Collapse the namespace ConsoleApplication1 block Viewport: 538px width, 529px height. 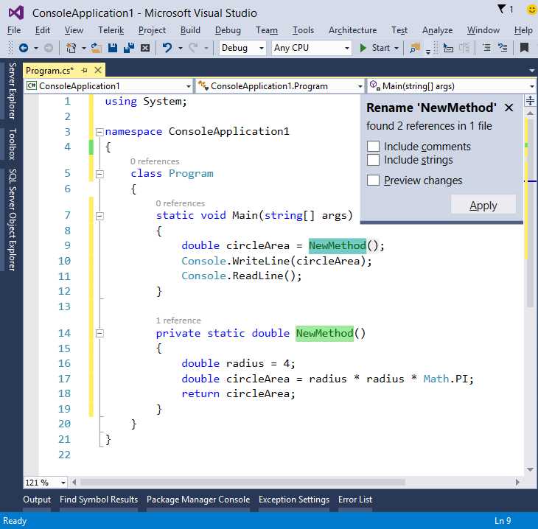(99, 132)
